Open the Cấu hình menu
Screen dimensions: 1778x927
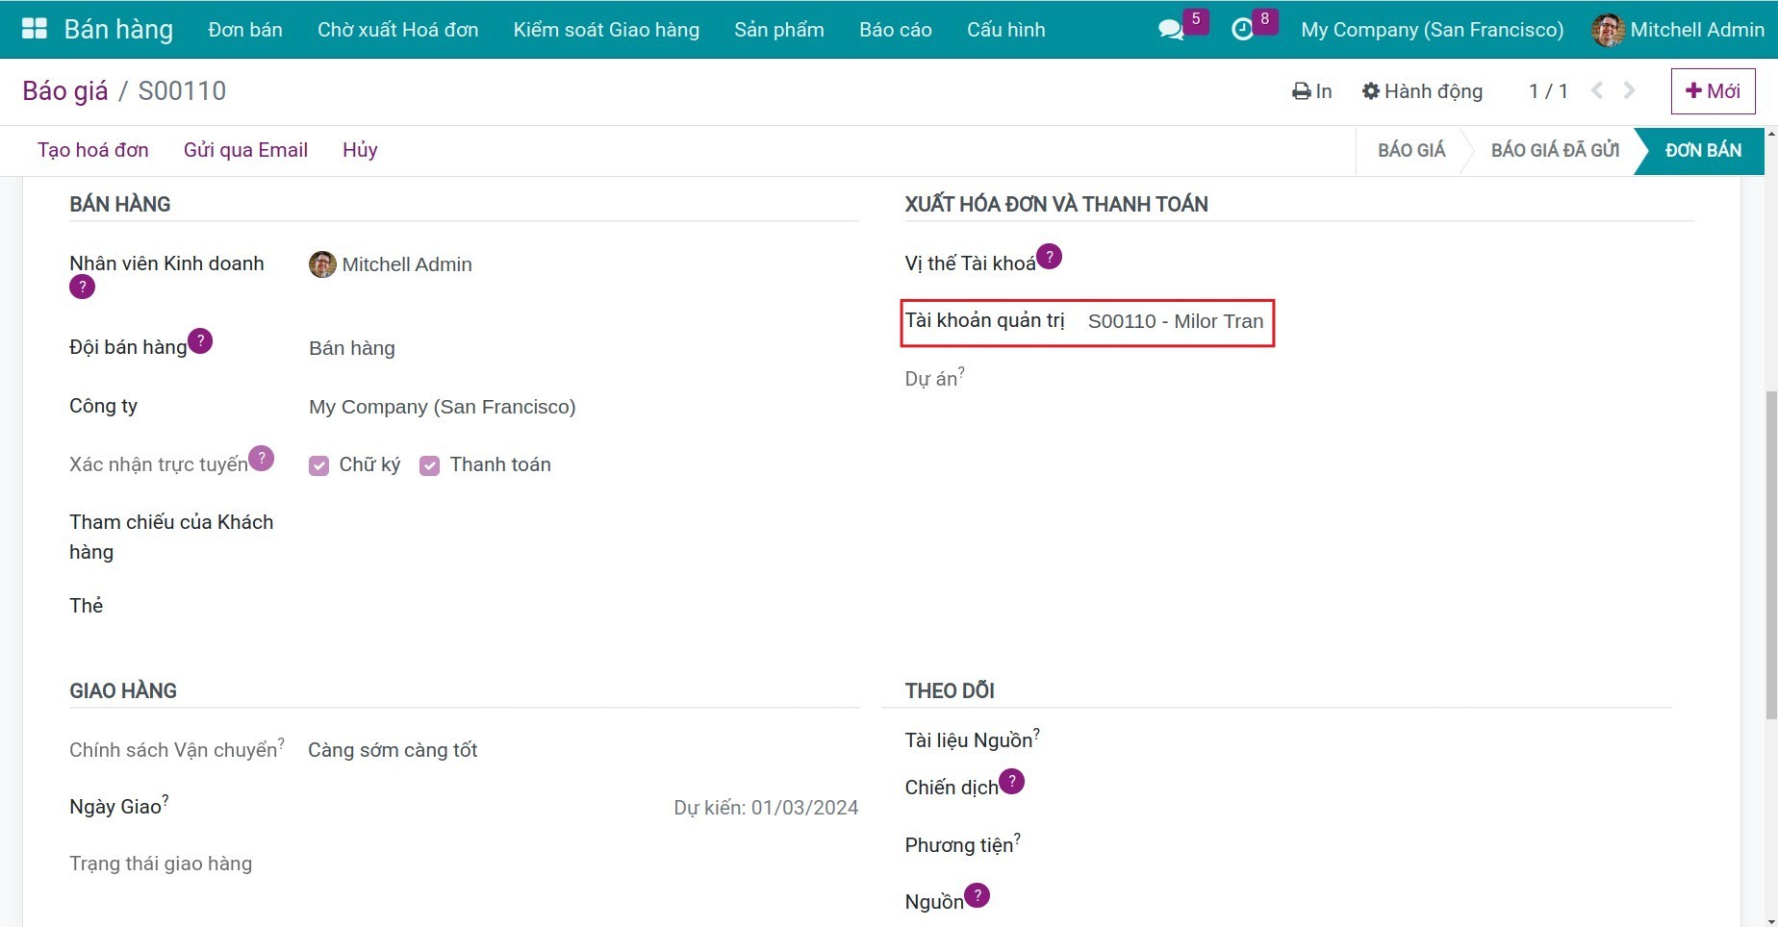[x=1005, y=30]
